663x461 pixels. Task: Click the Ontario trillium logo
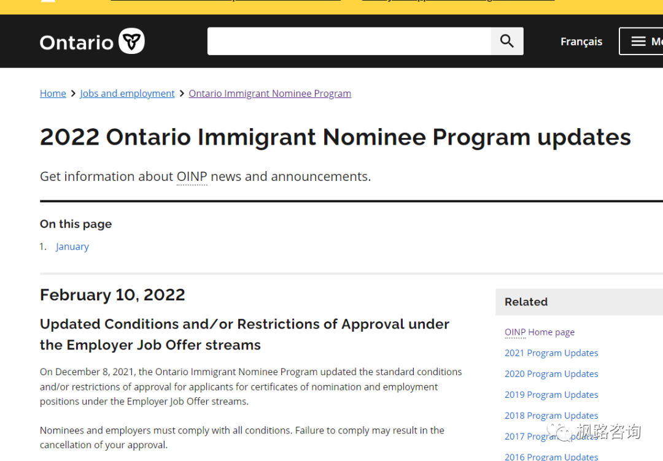click(92, 41)
